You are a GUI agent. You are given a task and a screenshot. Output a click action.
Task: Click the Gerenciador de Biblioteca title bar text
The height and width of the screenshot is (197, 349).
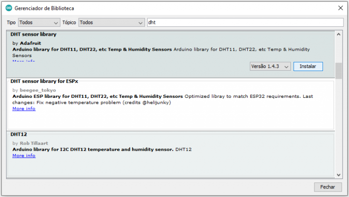click(45, 8)
